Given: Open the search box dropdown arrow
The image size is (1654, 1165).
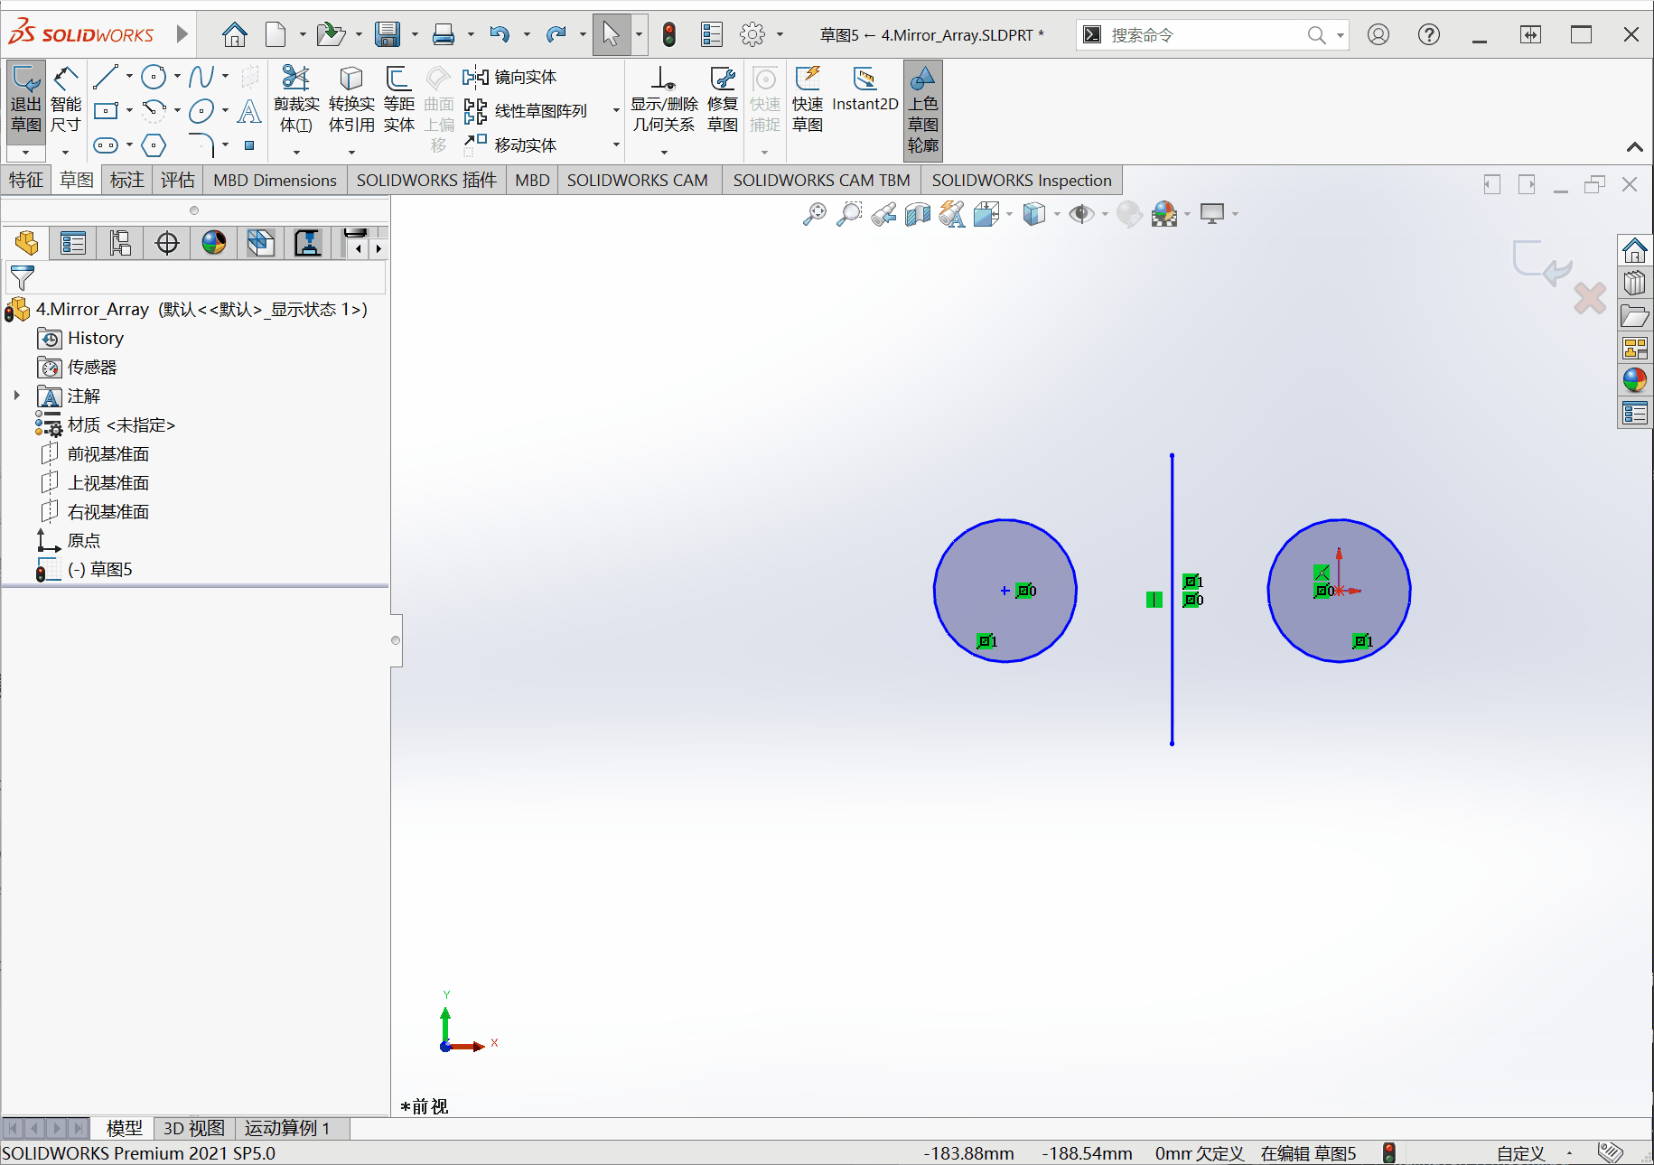Looking at the screenshot, I should click(1340, 34).
